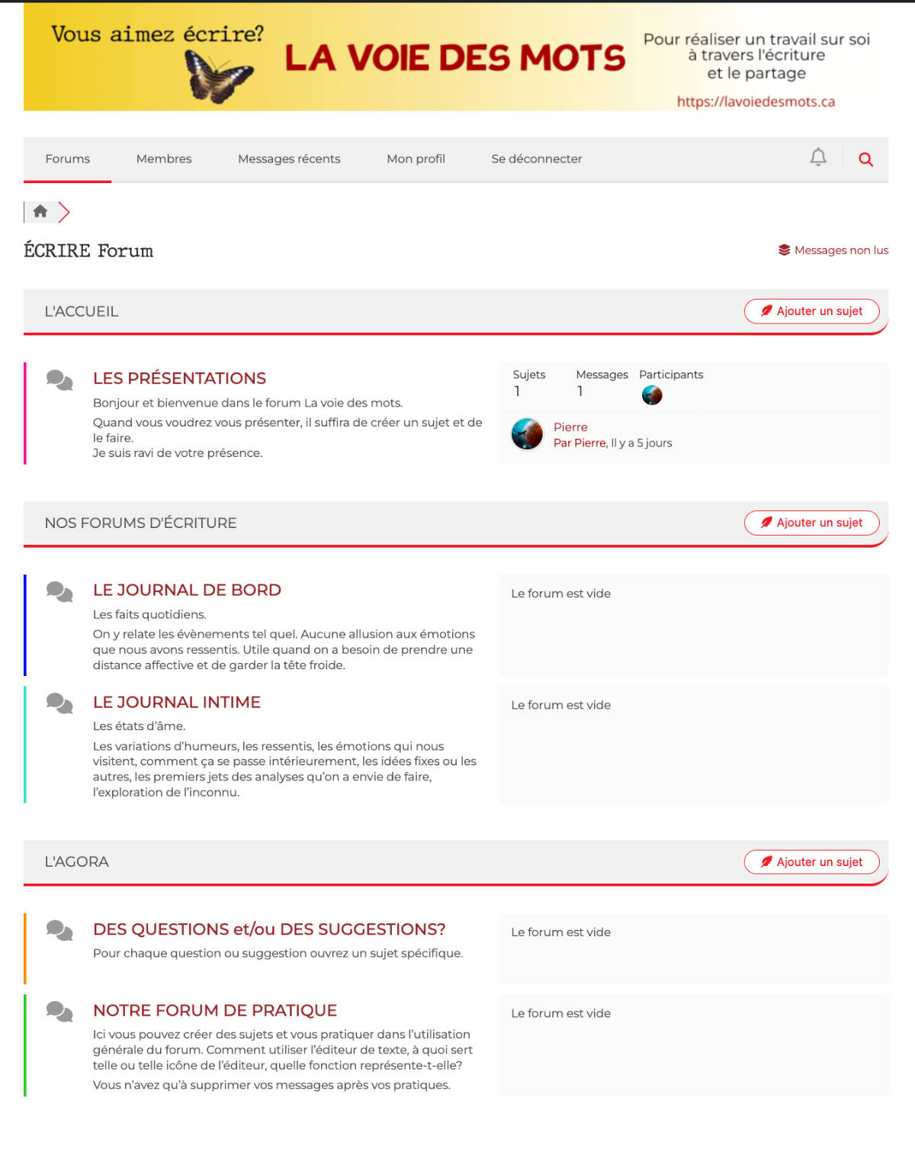
Task: Go to Messages récents
Action: 289,159
